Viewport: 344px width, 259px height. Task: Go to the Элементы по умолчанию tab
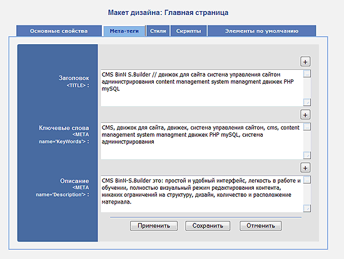pos(261,31)
